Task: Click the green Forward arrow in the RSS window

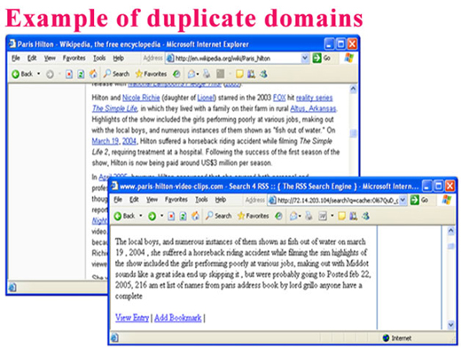Action: tap(152, 216)
